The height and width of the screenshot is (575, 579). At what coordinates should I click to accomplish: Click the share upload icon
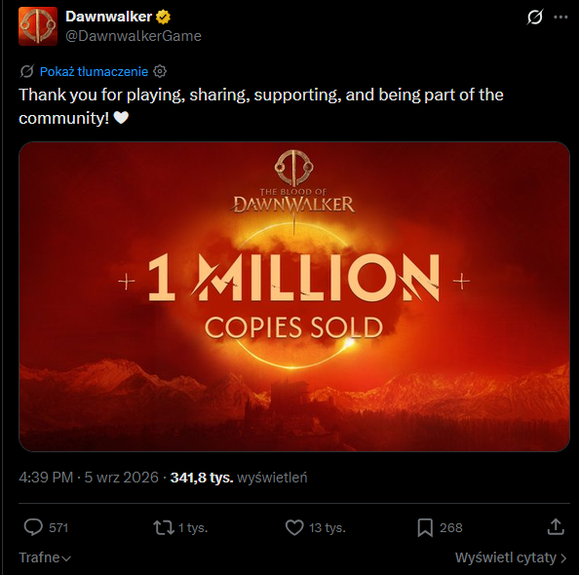(556, 527)
